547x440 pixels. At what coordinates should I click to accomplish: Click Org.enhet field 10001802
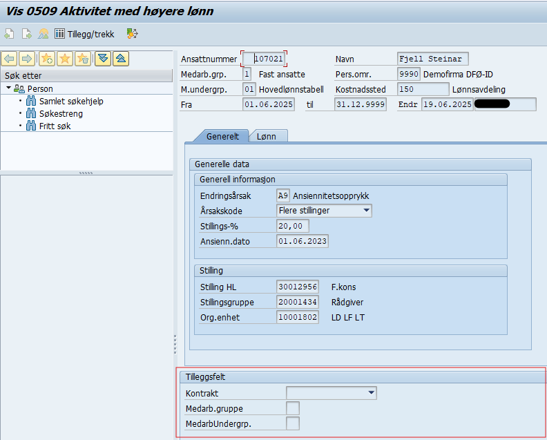click(x=298, y=317)
